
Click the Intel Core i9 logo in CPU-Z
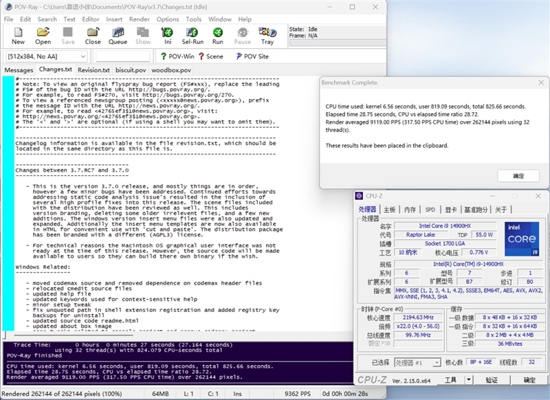(x=522, y=238)
